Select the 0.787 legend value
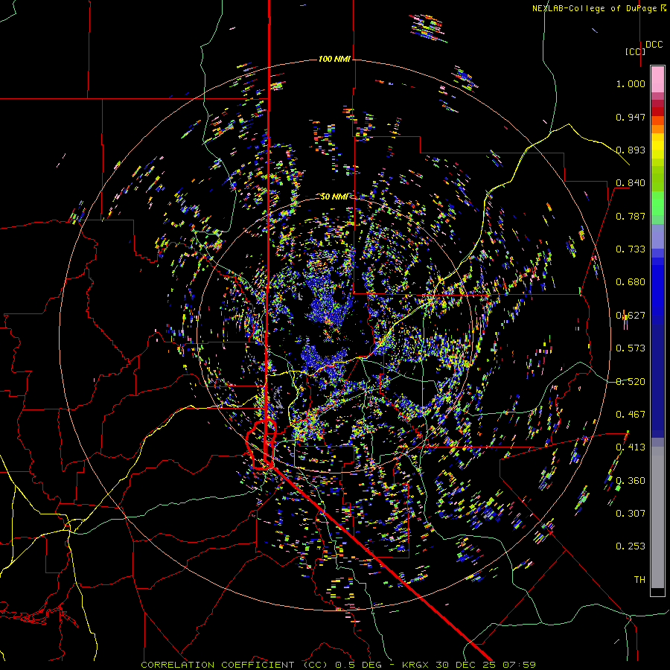This screenshot has height=670, width=670. point(631,216)
